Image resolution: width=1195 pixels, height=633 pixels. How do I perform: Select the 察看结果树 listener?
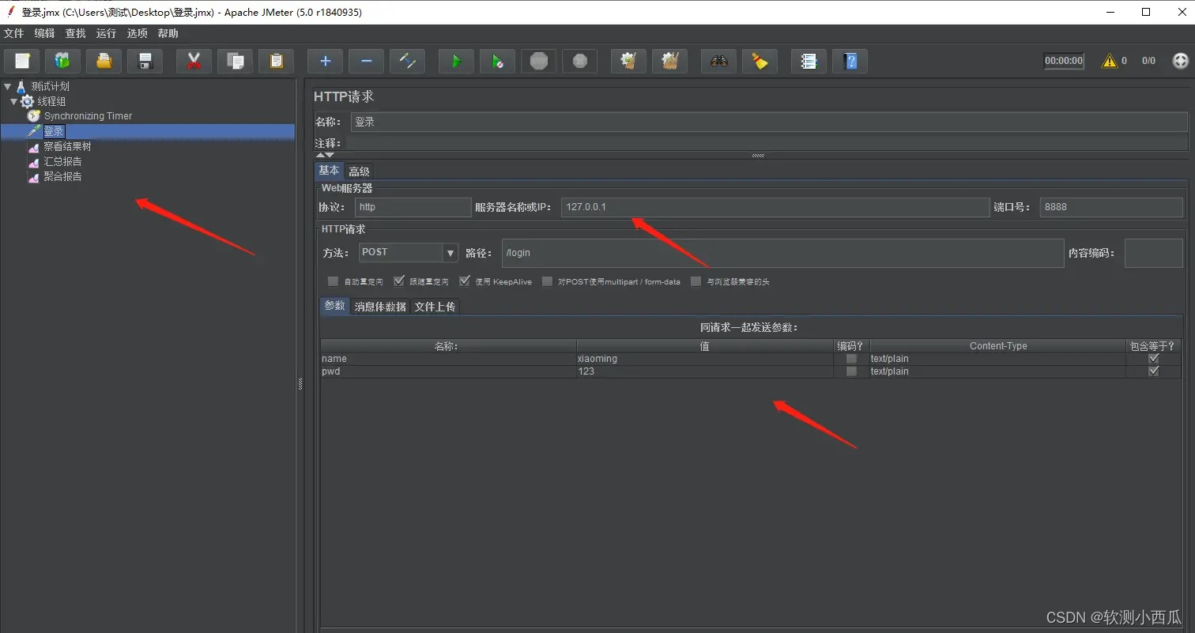click(67, 146)
